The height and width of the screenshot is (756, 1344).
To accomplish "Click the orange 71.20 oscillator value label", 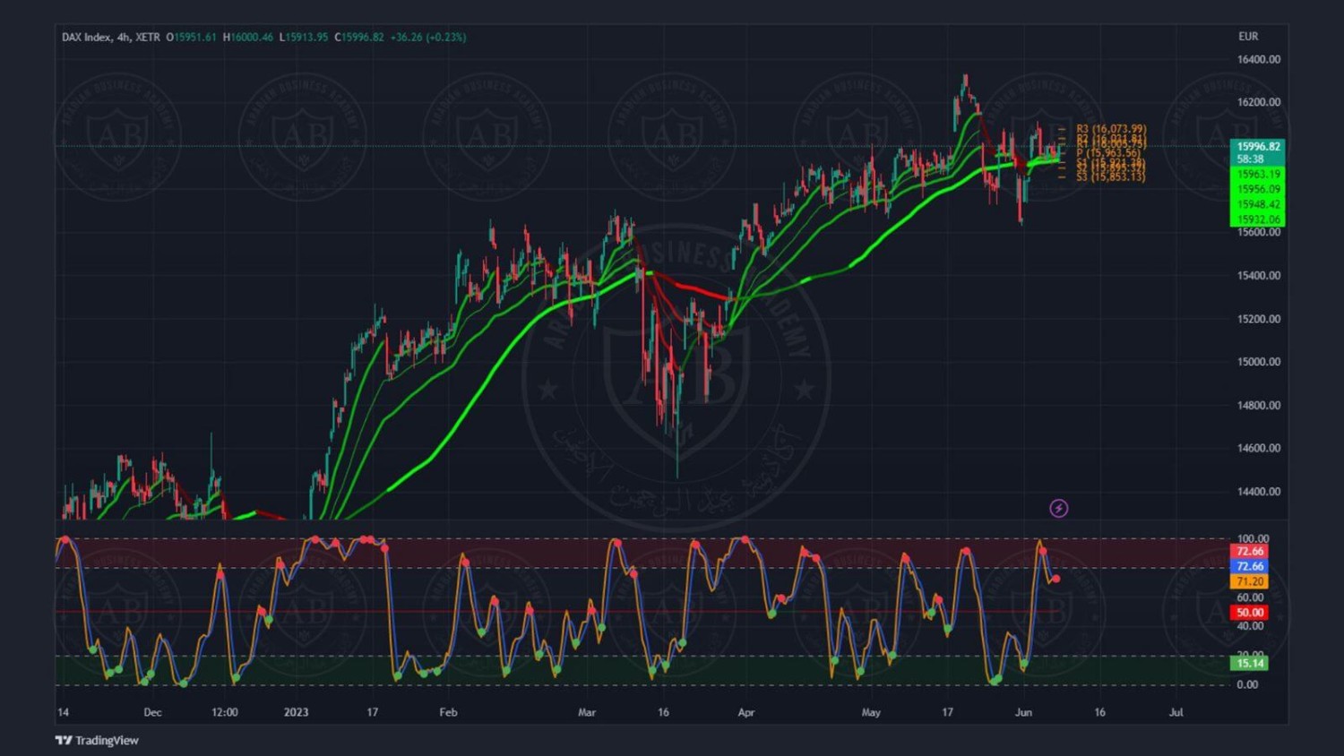I will (1249, 581).
